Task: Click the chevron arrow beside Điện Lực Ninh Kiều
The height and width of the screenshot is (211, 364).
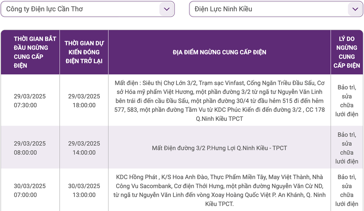Action: coord(355,9)
